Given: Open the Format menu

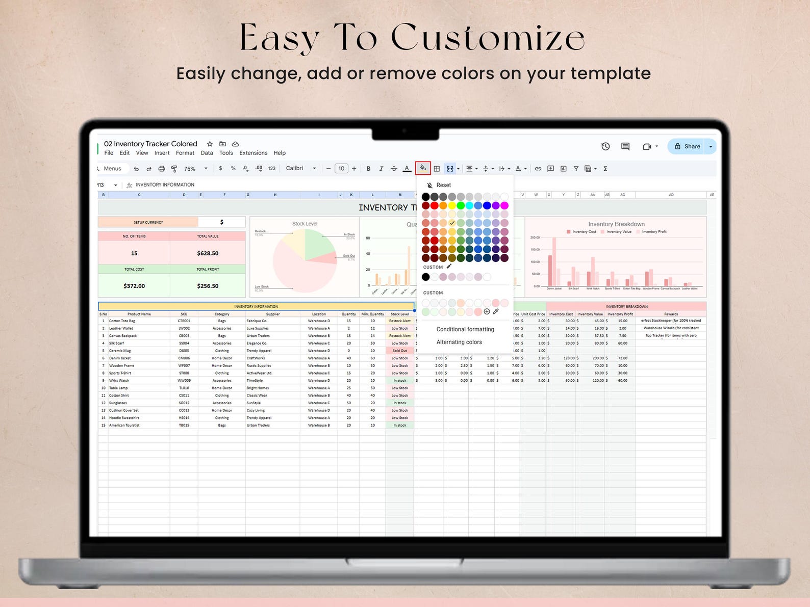Looking at the screenshot, I should tap(185, 153).
